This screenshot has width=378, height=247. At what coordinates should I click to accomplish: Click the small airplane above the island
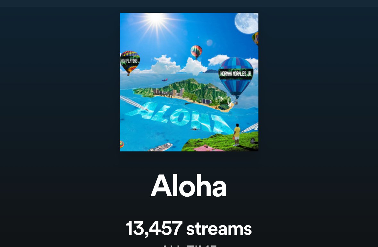pos(165,80)
